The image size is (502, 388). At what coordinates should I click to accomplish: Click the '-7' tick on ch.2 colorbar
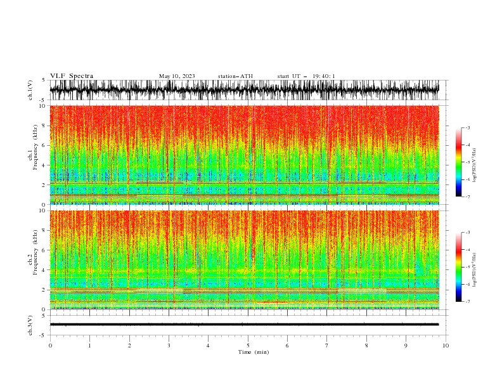tap(467, 301)
